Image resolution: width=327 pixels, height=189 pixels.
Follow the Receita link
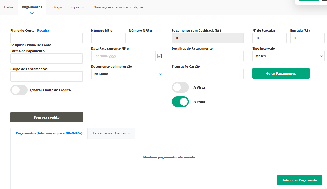click(x=43, y=30)
